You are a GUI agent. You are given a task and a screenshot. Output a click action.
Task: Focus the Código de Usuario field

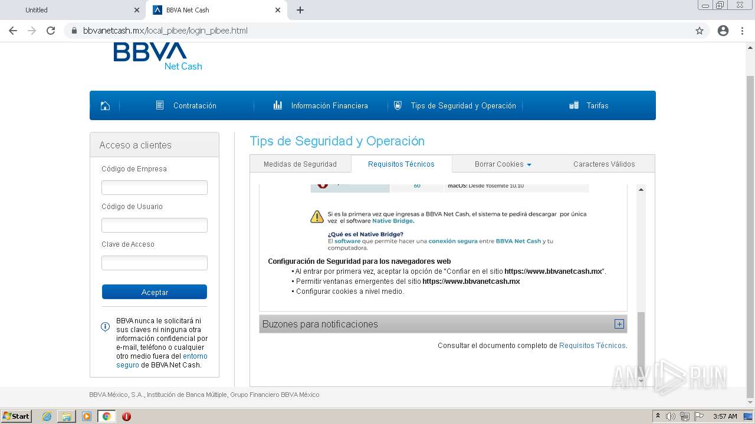(x=155, y=225)
